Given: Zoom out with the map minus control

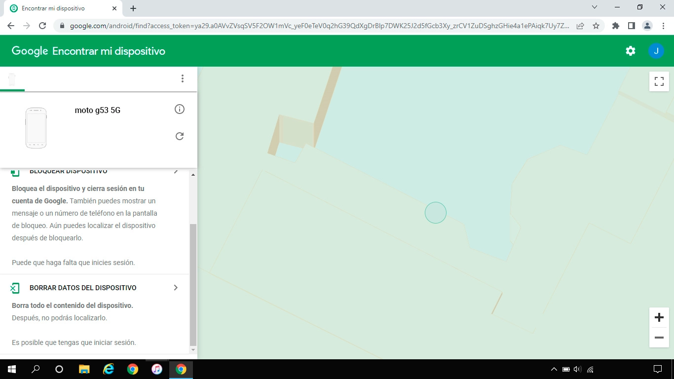Looking at the screenshot, I should pyautogui.click(x=659, y=338).
